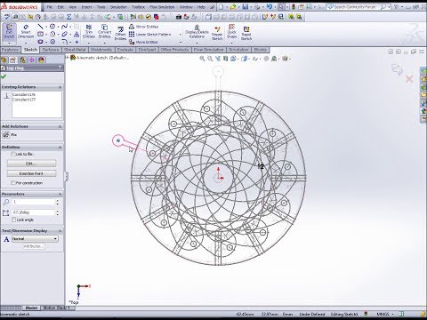
Task: Click the Exit Sketch button
Action: coord(9,32)
